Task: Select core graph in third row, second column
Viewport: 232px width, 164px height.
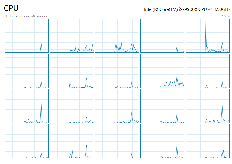Action: pos(72,106)
